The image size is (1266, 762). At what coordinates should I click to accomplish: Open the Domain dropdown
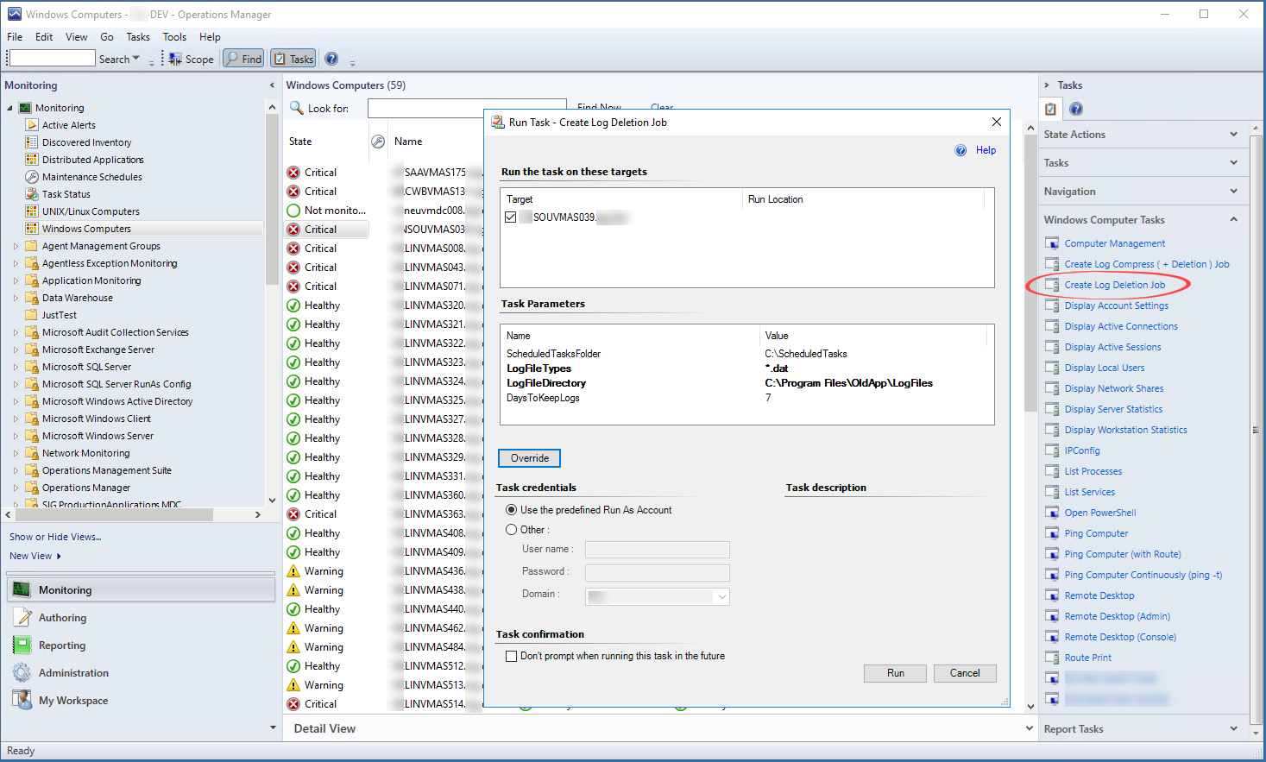coord(721,596)
